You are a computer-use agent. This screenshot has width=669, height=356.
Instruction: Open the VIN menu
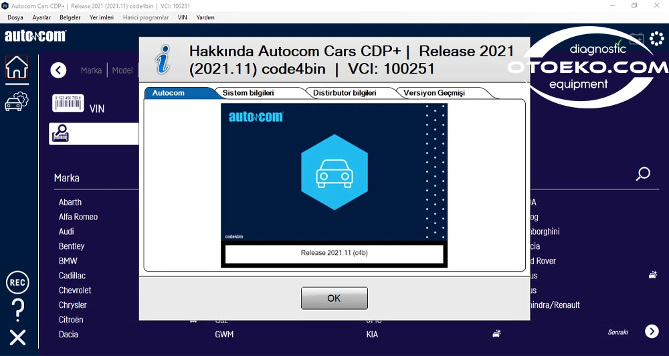click(x=182, y=17)
